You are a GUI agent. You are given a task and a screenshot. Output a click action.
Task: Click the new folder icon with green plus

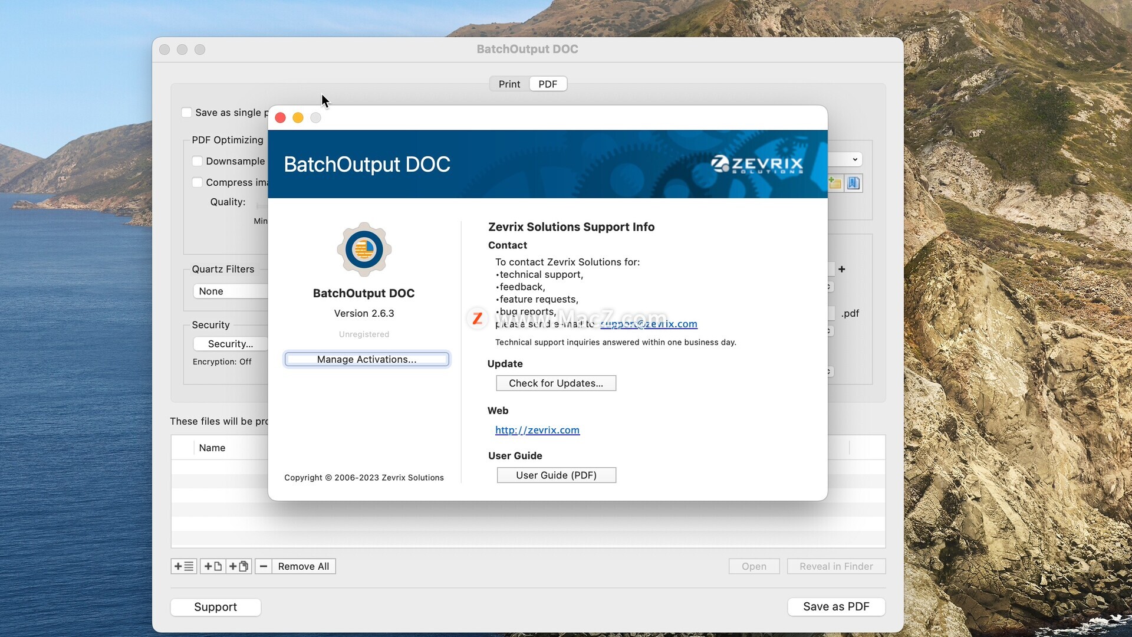pos(835,183)
